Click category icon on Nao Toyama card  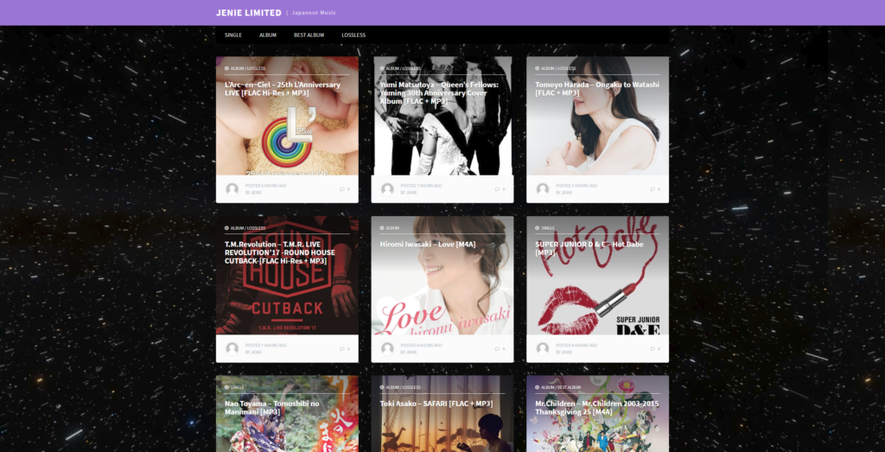click(227, 387)
